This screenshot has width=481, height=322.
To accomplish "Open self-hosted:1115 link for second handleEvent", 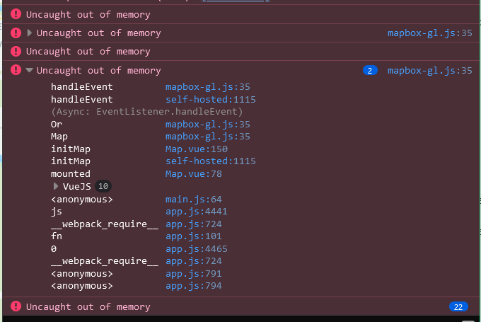I will [x=211, y=100].
